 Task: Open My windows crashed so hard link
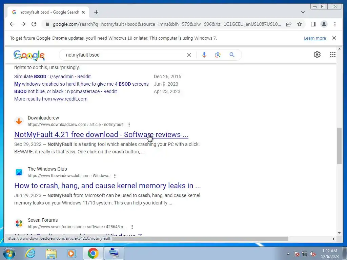81,84
